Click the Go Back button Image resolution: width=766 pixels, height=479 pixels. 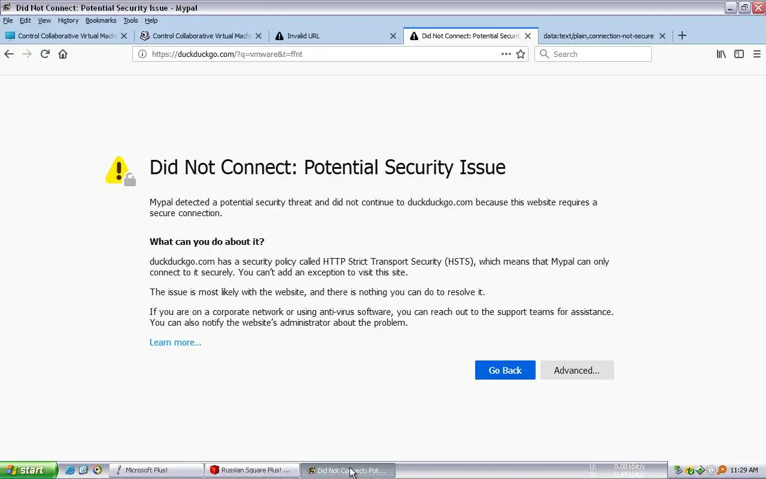pos(504,370)
